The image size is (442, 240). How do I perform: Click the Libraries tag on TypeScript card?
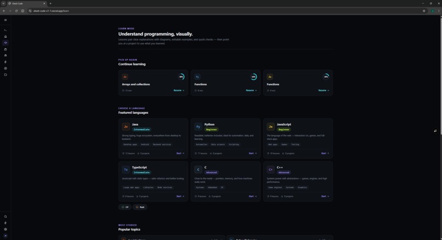[148, 188]
